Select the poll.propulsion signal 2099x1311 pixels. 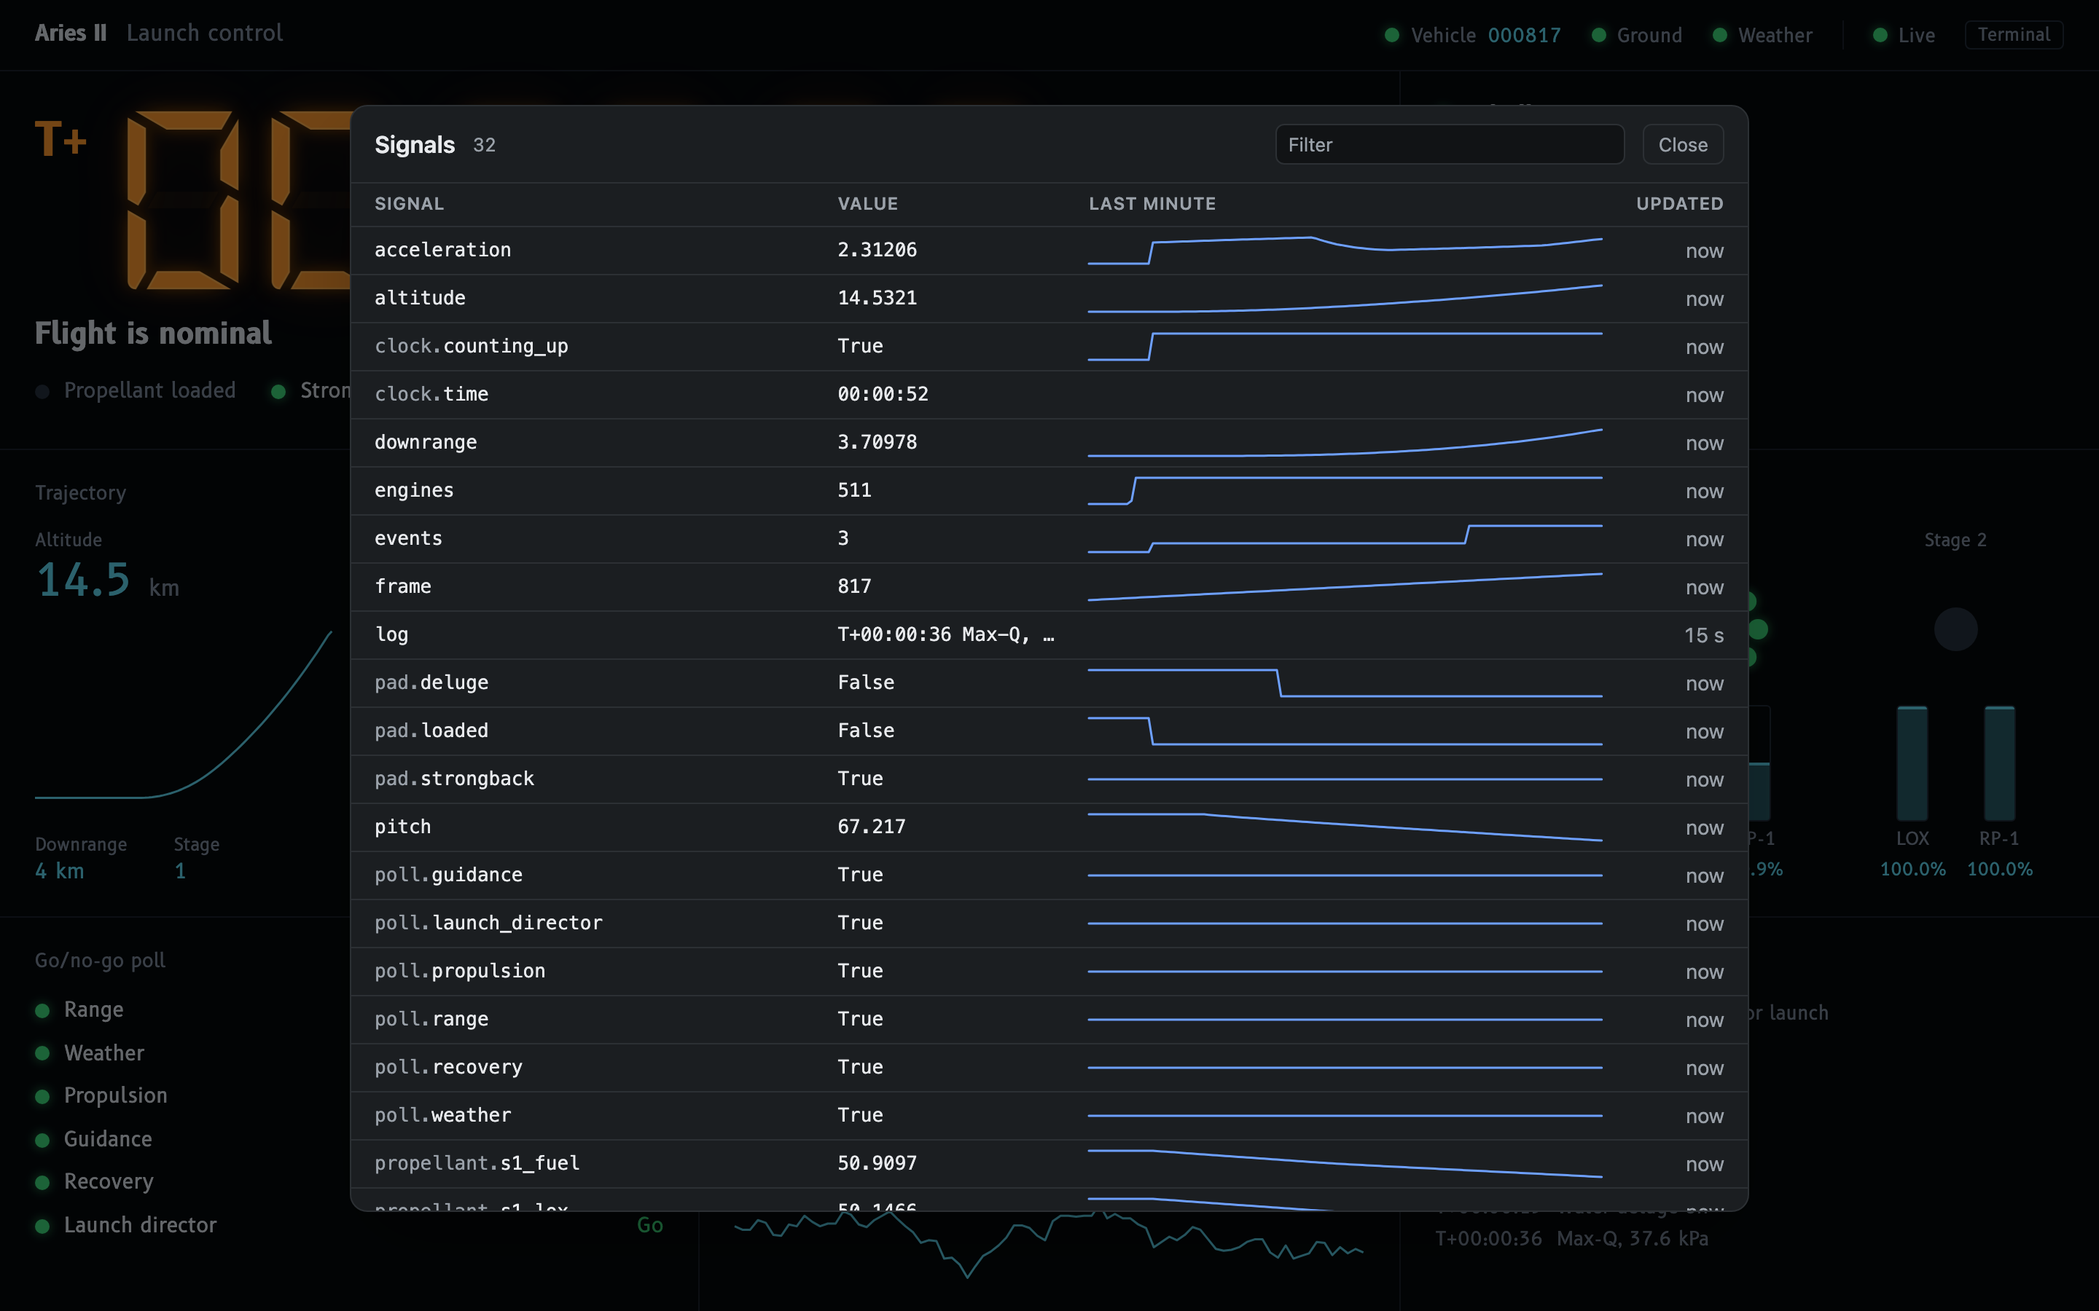[1049, 971]
